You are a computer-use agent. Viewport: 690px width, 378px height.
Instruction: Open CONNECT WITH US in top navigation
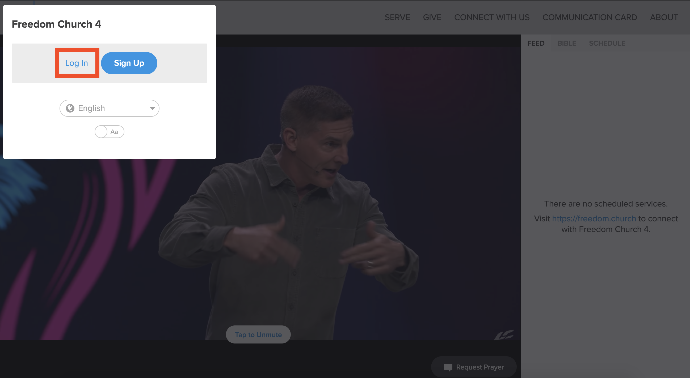(x=492, y=18)
